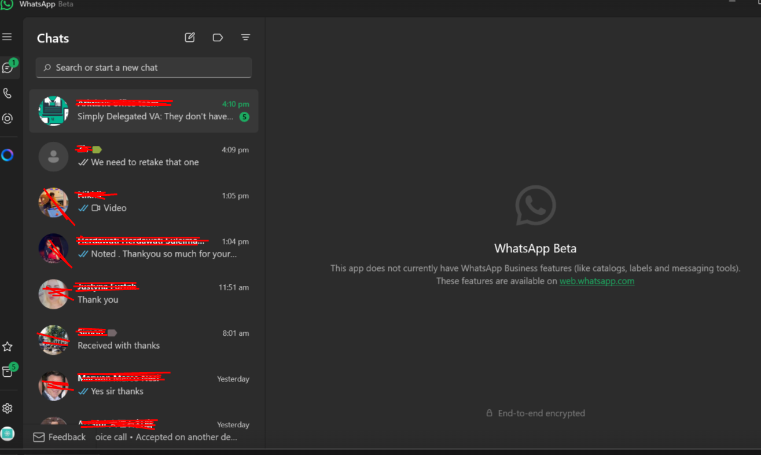Click the search or start new chat field
761x455 pixels.
tap(144, 68)
